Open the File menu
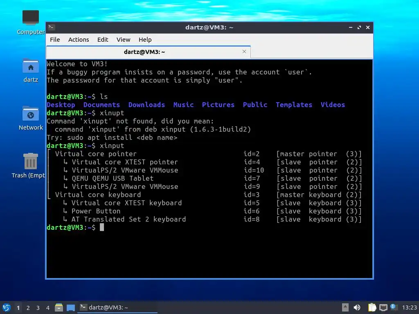Screen dimensions: 419x314 click(x=55, y=40)
